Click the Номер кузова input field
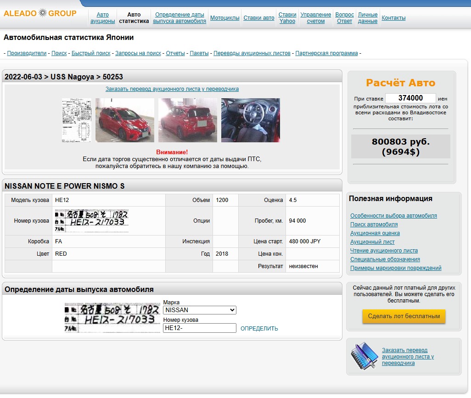Screen dimensions: 471x398 pos(200,328)
